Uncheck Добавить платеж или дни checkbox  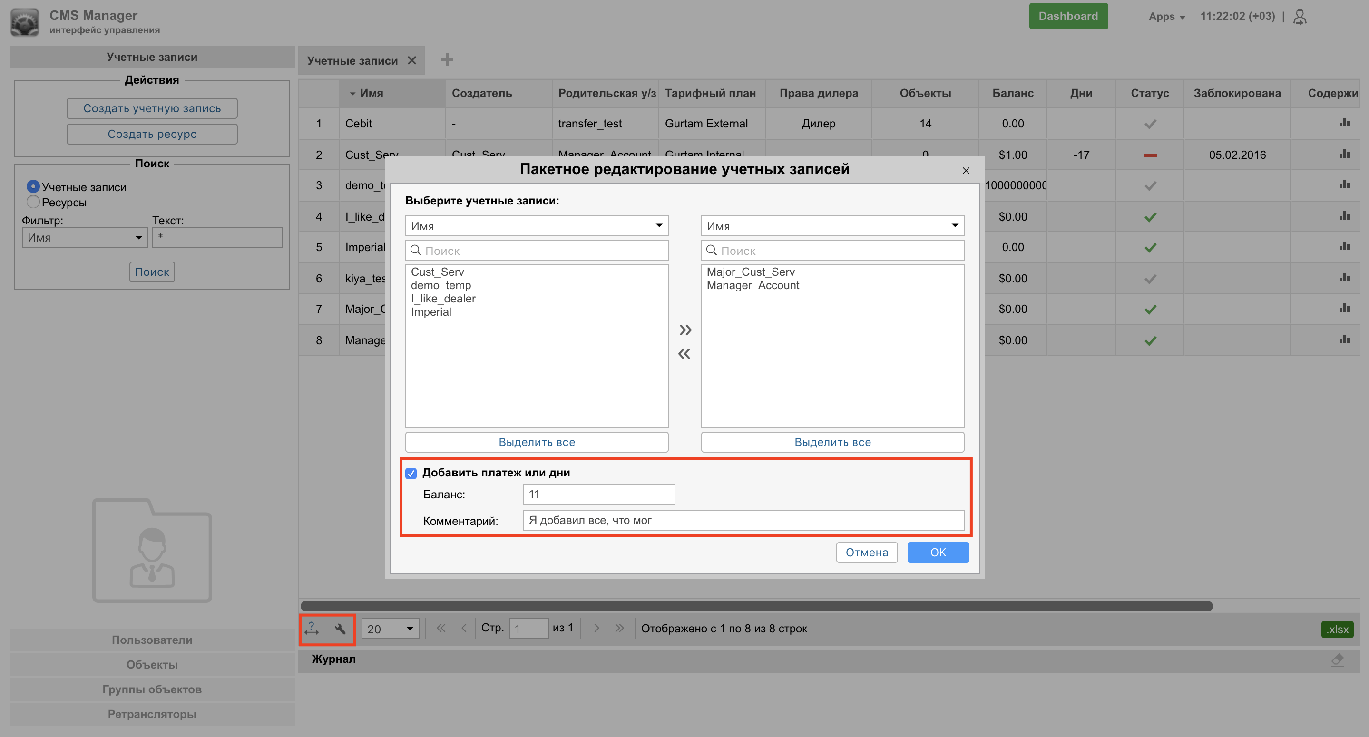point(411,473)
